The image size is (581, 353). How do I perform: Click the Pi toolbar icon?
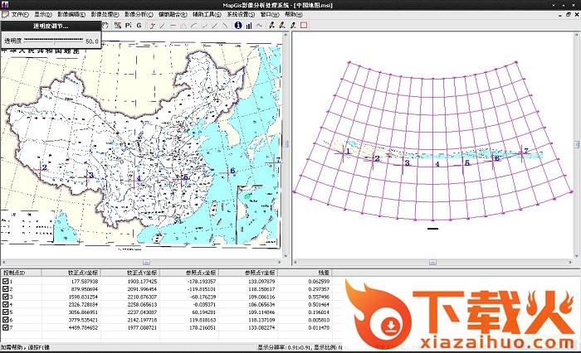pyautogui.click(x=128, y=25)
